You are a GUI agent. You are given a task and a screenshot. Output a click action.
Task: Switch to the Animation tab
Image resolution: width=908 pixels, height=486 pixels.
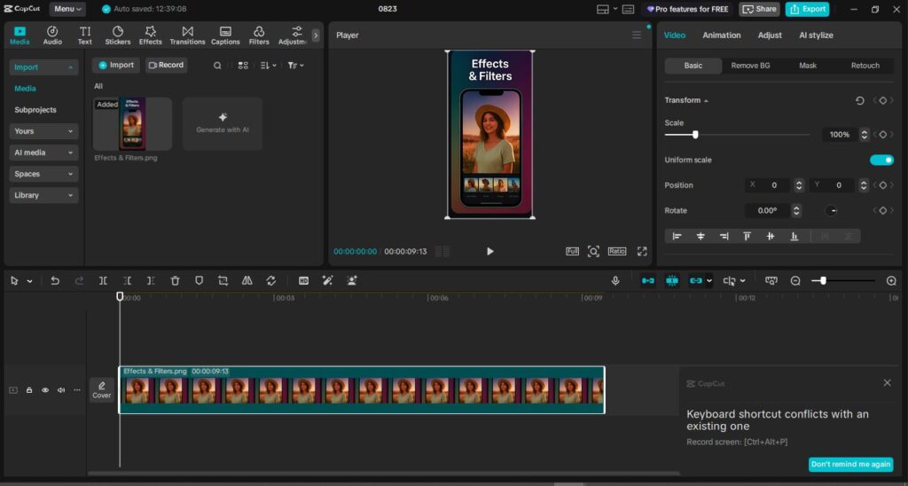(721, 35)
